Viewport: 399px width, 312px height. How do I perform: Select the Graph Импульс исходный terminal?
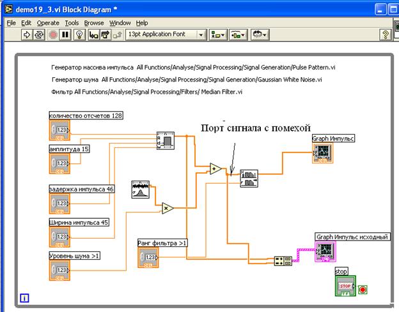tap(325, 251)
